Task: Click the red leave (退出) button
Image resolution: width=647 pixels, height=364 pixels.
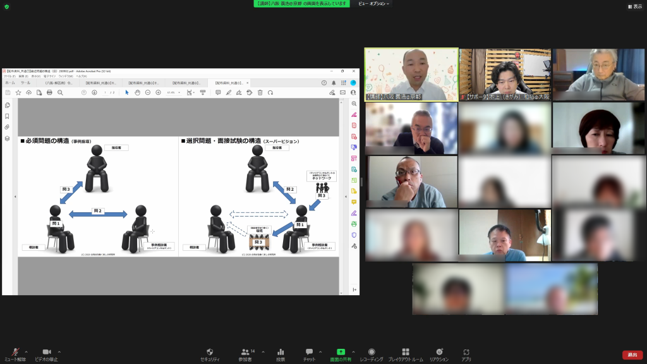Action: click(632, 355)
